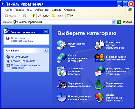Click the Назад back button
Screen dimensions: 135x109
[x=11, y=16]
